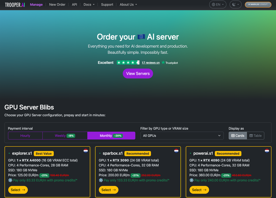Viewport: 276px width, 198px height.
Task: Click the Trustpilot star logo
Action: coord(163,63)
